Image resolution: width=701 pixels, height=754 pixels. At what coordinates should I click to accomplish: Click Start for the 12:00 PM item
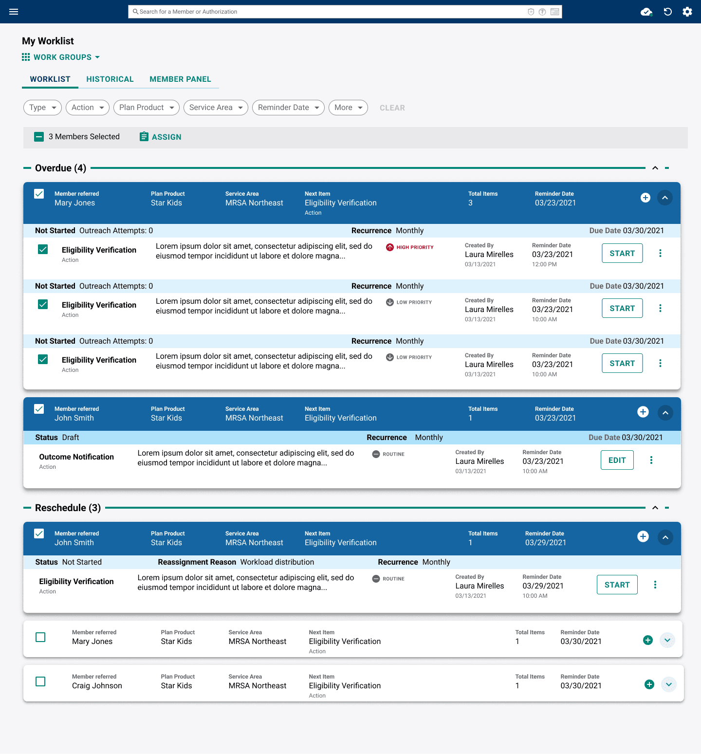point(622,253)
